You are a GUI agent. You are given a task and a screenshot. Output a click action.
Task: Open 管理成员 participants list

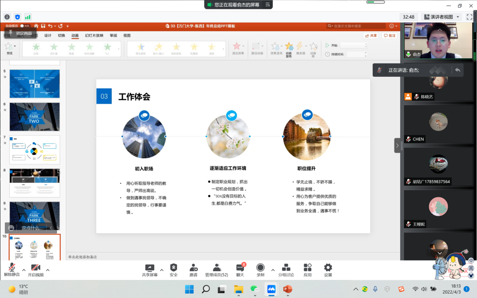tap(216, 270)
